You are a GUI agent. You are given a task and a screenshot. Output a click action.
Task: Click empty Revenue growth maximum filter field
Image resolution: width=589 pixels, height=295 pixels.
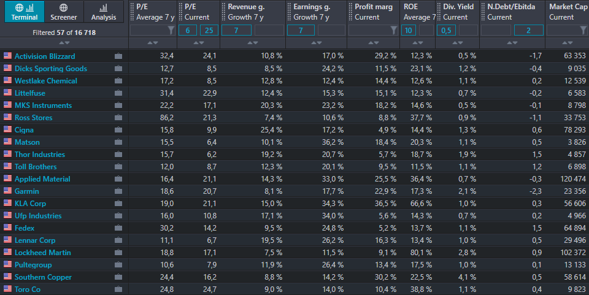point(269,30)
